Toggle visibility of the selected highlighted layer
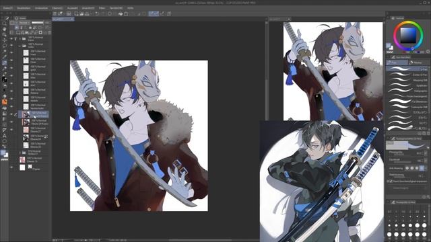 point(11,114)
